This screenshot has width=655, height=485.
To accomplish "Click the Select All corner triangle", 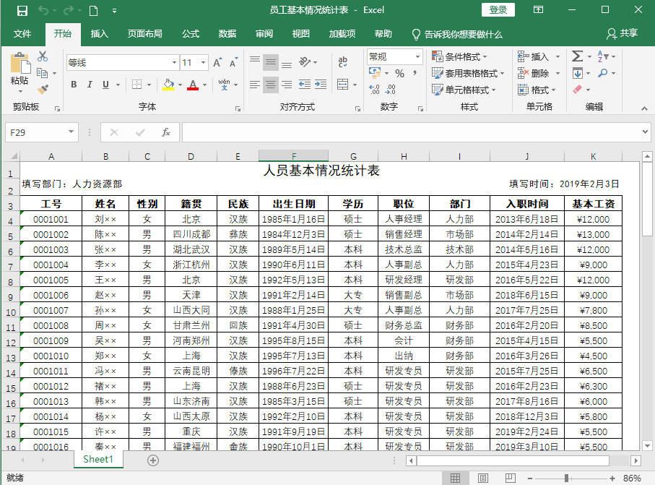I will (14, 156).
